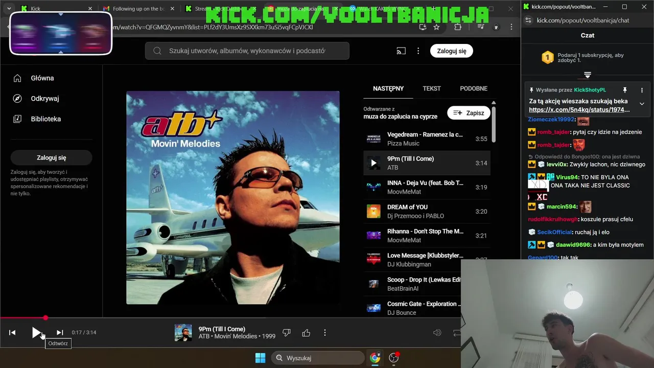The image size is (654, 368).
Task: Select queue item DREAM of YOU
Action: (427, 211)
